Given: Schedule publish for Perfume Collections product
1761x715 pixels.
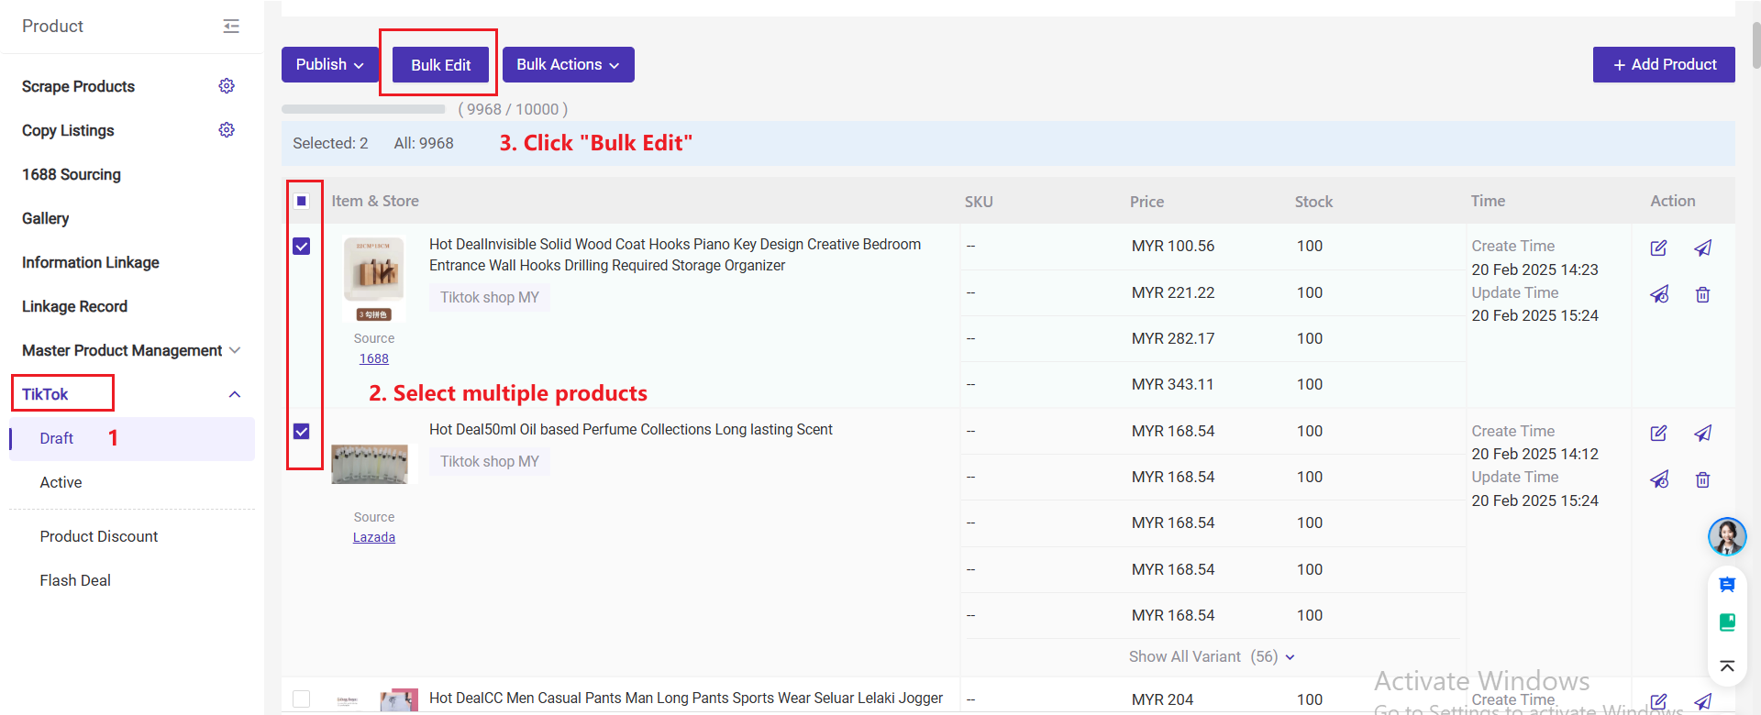Looking at the screenshot, I should (1659, 479).
